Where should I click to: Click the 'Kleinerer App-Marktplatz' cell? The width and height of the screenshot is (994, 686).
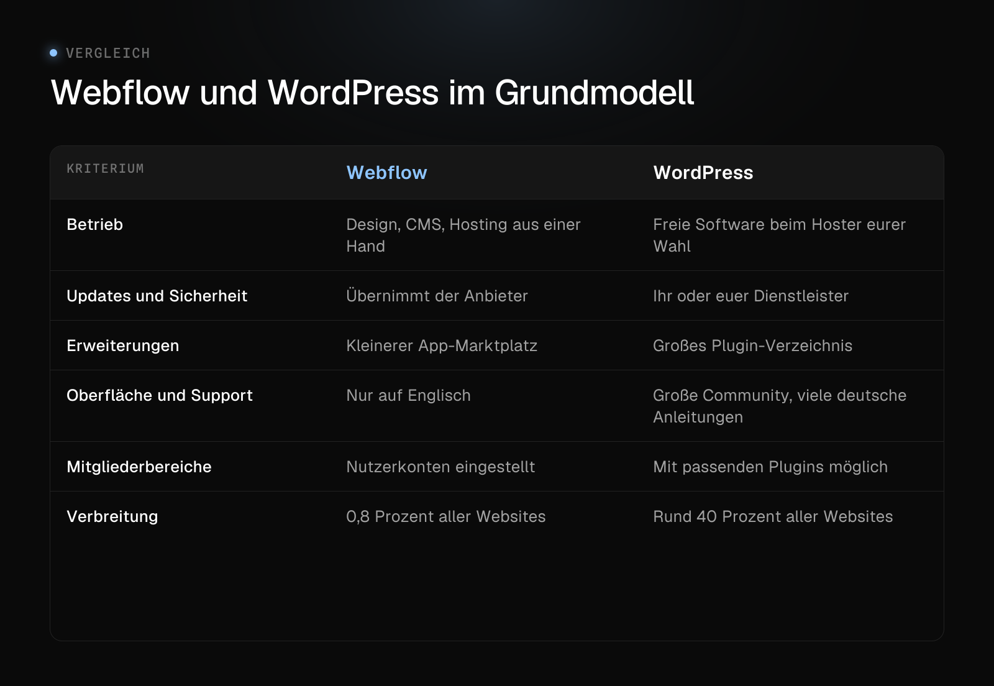(x=442, y=345)
